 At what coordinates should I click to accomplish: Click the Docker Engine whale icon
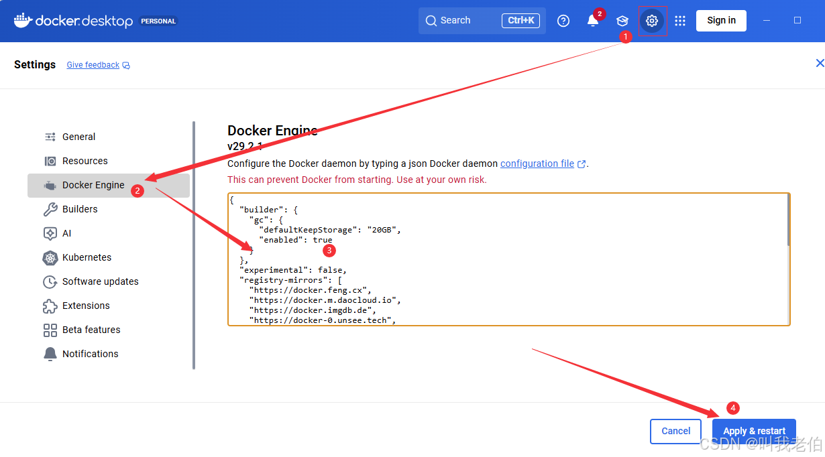50,185
